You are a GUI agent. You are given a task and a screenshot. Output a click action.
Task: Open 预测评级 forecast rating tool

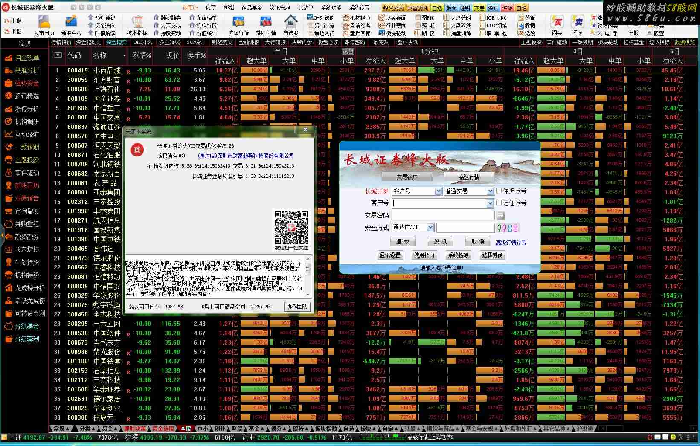(x=102, y=18)
